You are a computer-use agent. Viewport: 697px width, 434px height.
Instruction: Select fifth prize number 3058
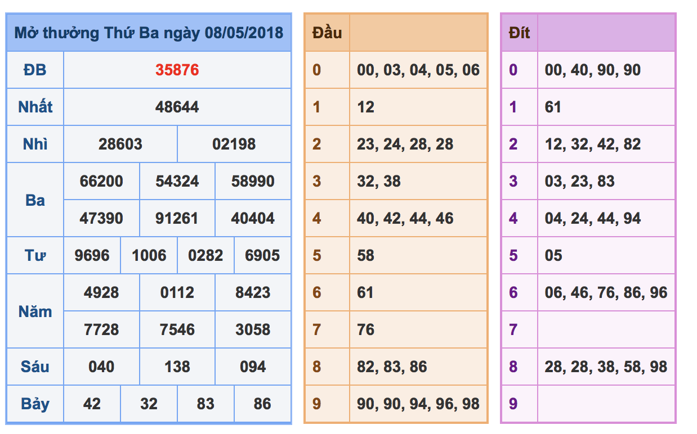coord(253,329)
